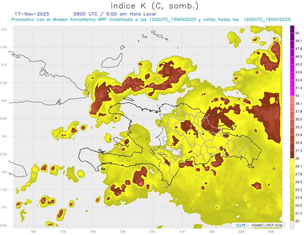Click the "1200UTC_16NOV2025" initialization time text
Image resolution: width=304 pixels, height=235 pixels.
[173, 20]
